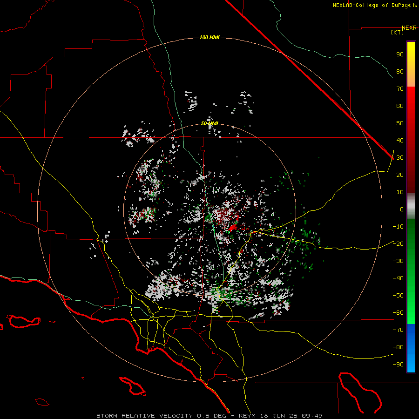Click the -90 value on velocity scale

[398, 365]
